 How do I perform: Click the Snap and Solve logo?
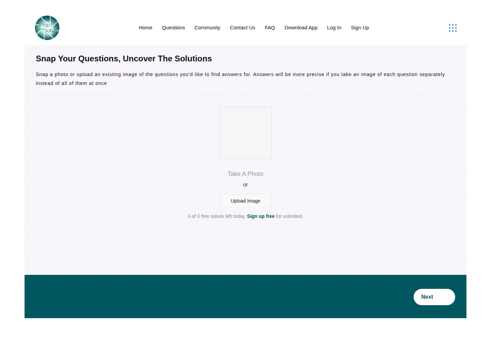tap(47, 28)
